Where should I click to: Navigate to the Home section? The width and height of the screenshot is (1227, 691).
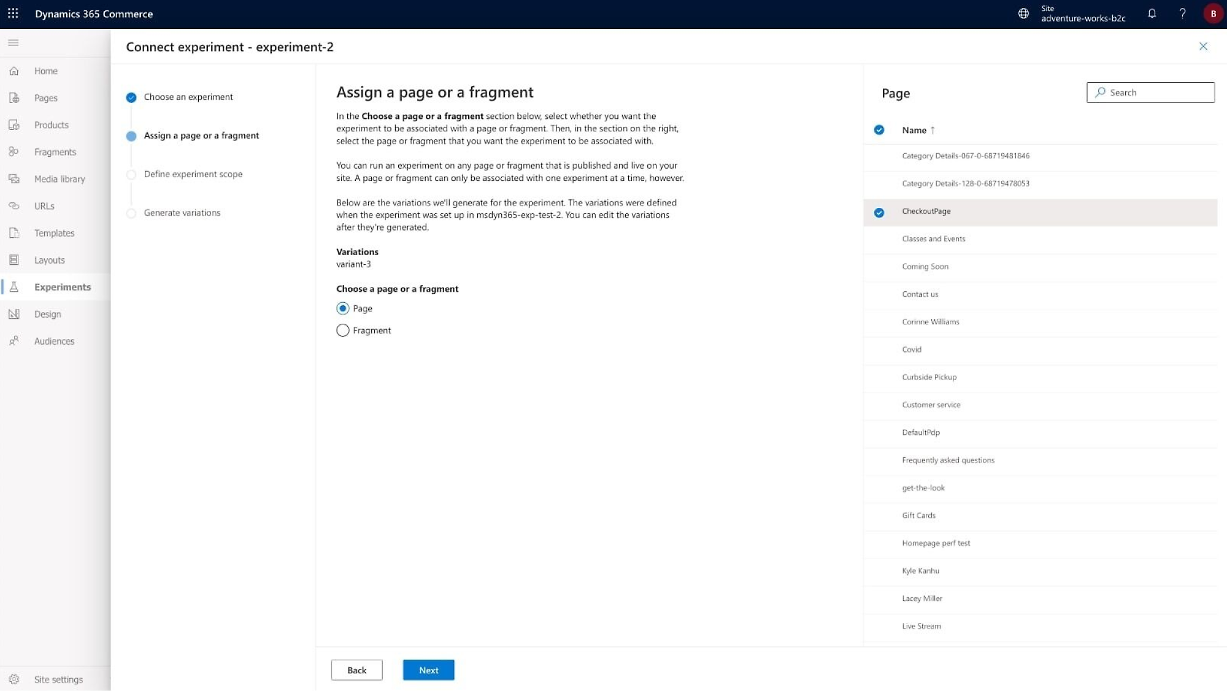45,70
